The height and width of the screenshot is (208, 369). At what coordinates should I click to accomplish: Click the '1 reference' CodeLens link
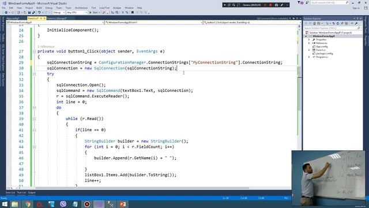46,46
